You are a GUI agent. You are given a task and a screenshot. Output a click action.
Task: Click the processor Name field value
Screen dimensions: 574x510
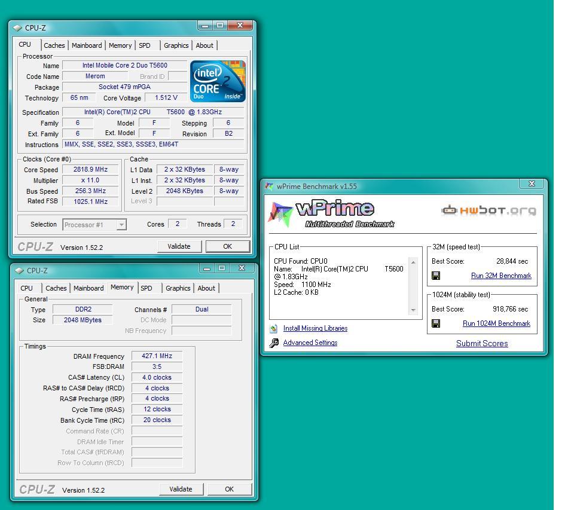click(125, 65)
